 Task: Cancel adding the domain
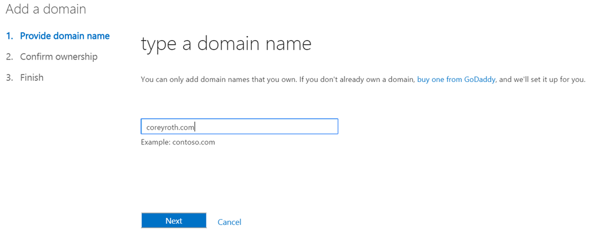[230, 222]
